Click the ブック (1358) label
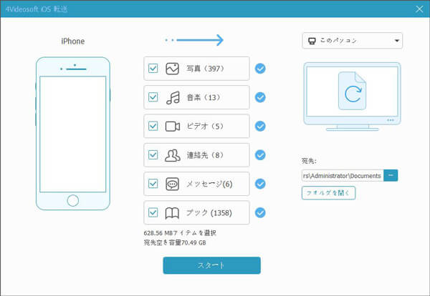This screenshot has height=296, width=430. [x=209, y=212]
